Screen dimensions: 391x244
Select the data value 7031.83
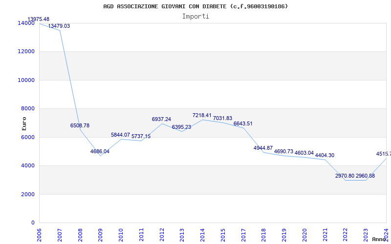click(223, 119)
